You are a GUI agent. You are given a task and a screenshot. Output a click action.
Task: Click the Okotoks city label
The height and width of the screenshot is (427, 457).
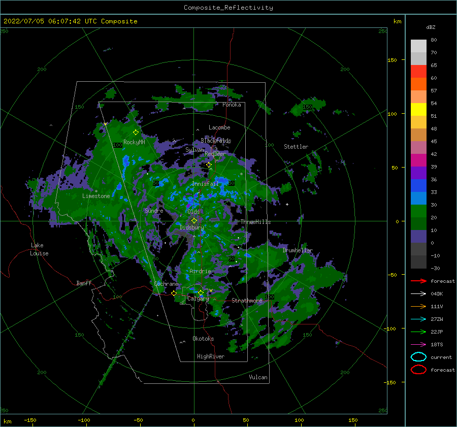(203, 339)
